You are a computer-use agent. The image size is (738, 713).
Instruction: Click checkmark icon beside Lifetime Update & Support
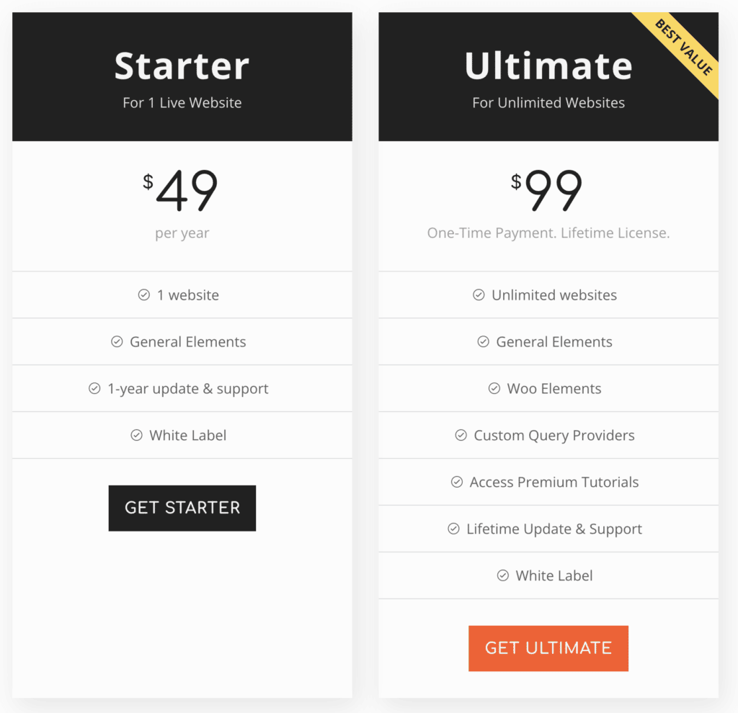[x=454, y=529]
